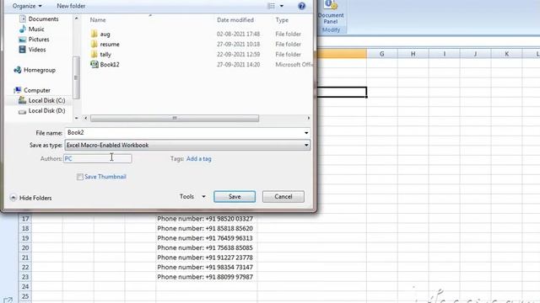This screenshot has height=303, width=540.
Task: Select column K header in Excel
Action: [x=506, y=54]
